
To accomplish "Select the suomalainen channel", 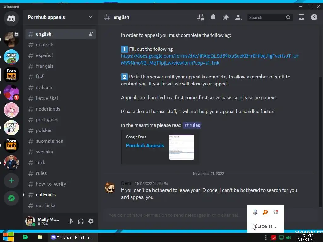I will [60, 141].
